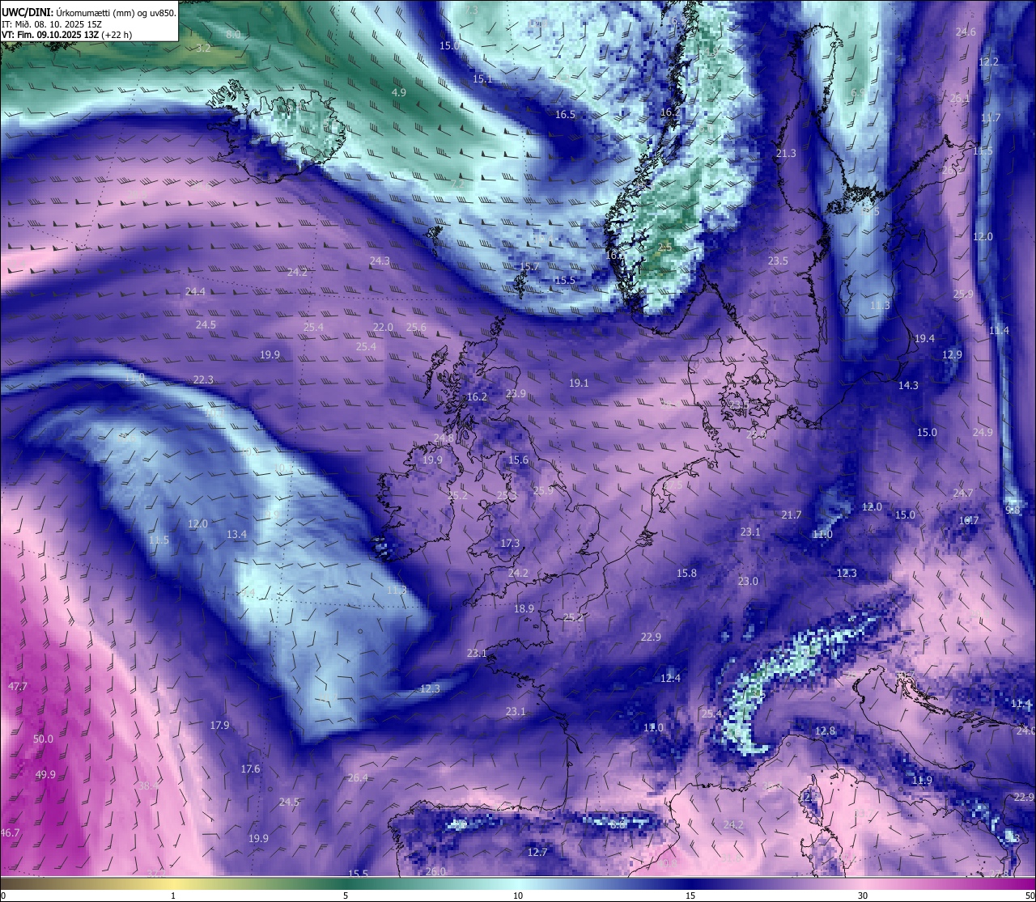Click the 8.0 value near Greenland

pyautogui.click(x=233, y=35)
